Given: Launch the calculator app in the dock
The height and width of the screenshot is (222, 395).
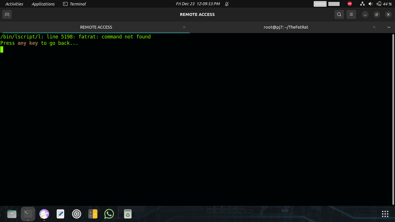Looking at the screenshot, I should coord(93,214).
